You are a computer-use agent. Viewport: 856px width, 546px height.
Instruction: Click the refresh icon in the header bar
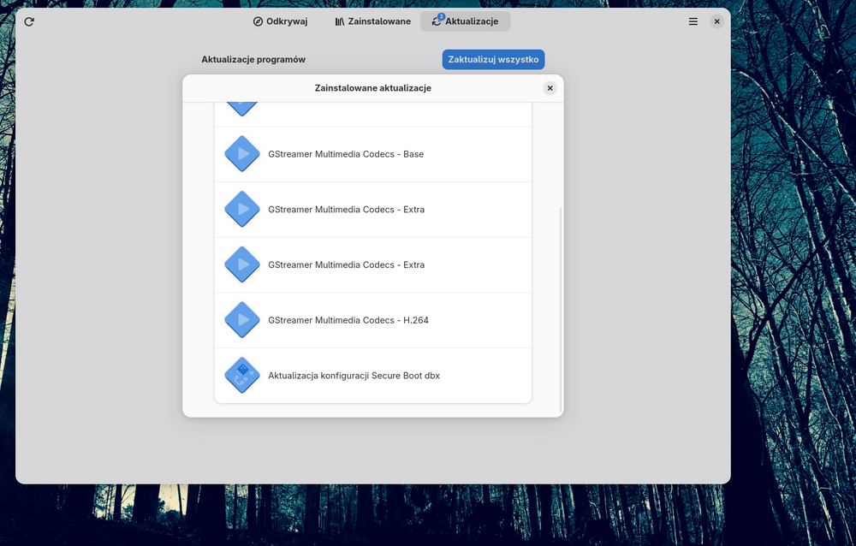[x=29, y=21]
